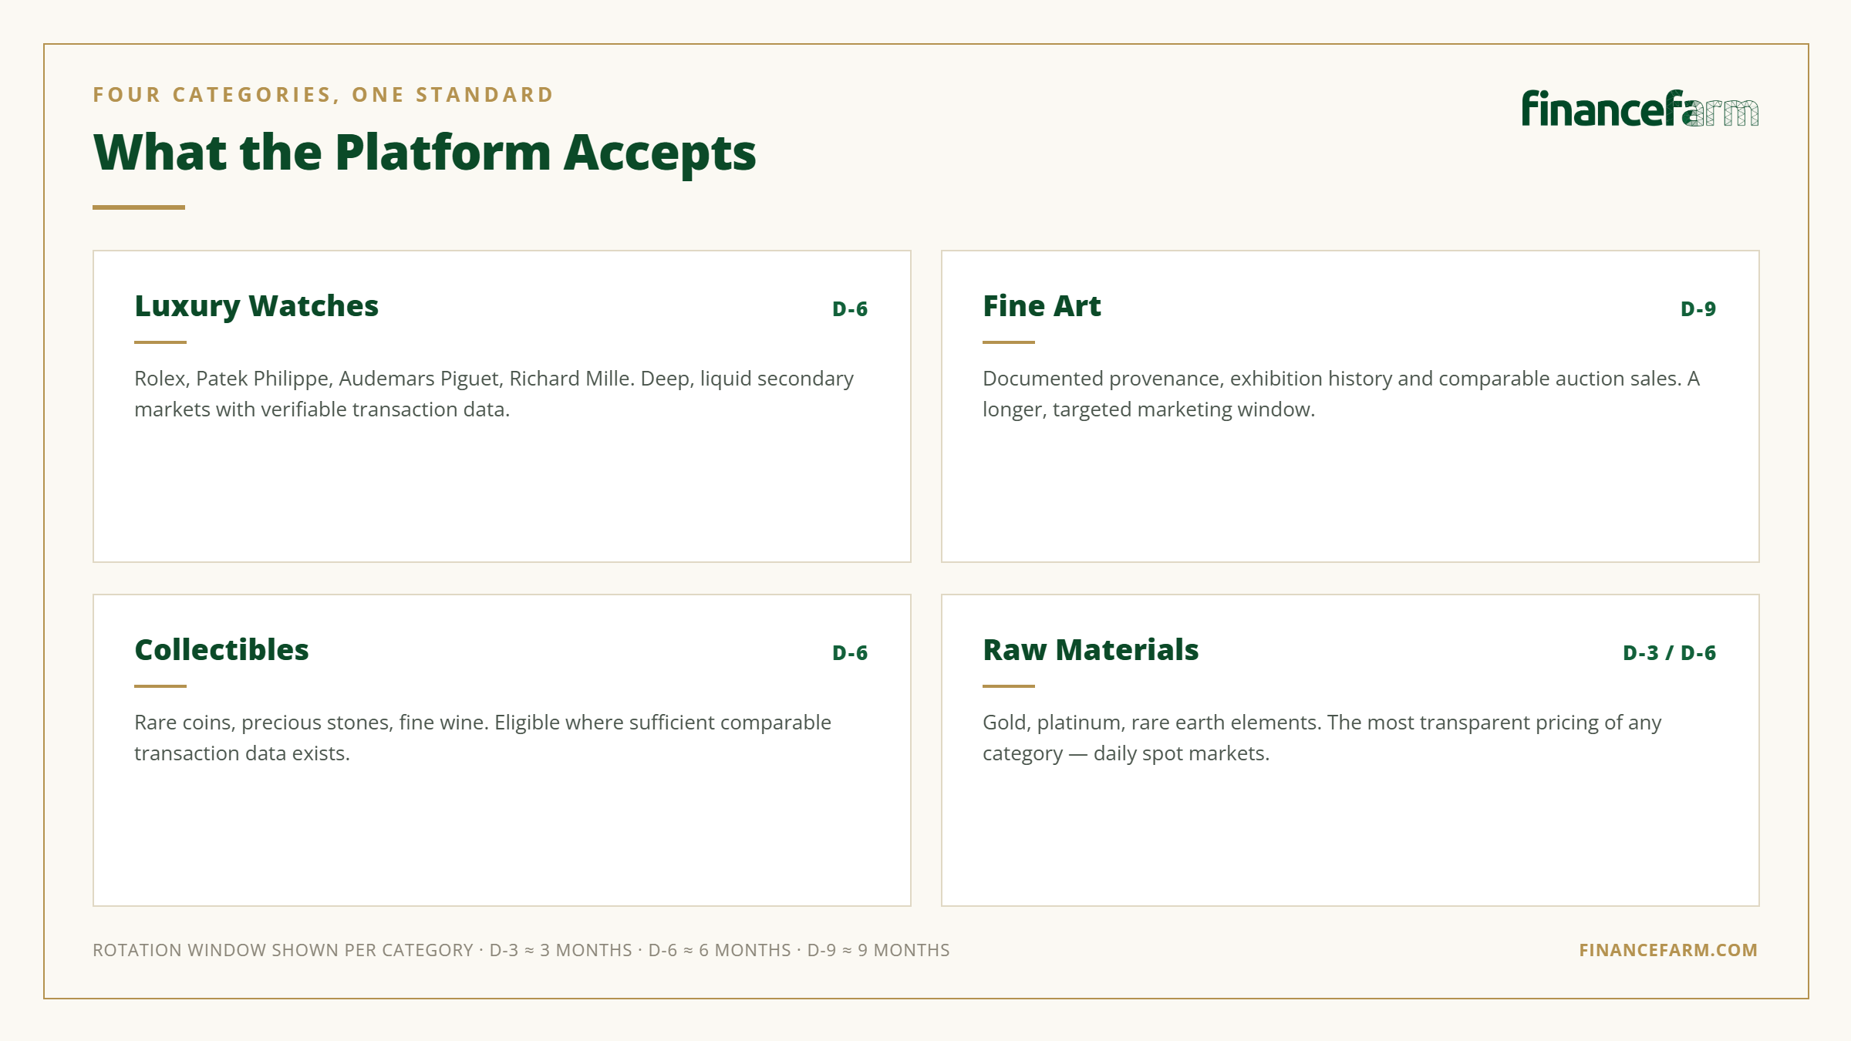The image size is (1851, 1041).
Task: Select the Gold, platinum description text
Action: 1322,738
